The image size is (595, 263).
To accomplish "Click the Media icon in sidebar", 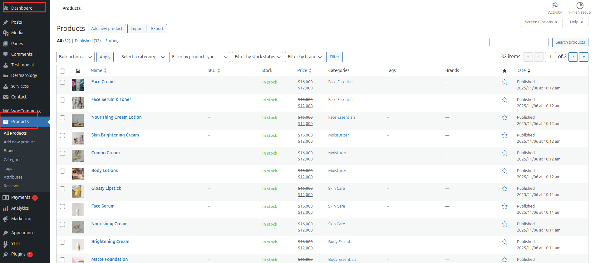I will tap(6, 33).
